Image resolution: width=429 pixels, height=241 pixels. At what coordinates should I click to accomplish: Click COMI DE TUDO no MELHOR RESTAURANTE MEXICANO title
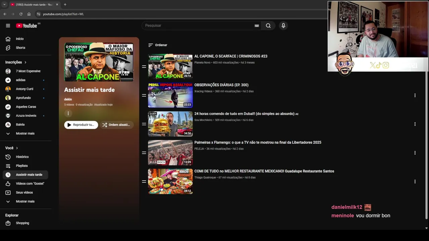(x=264, y=171)
